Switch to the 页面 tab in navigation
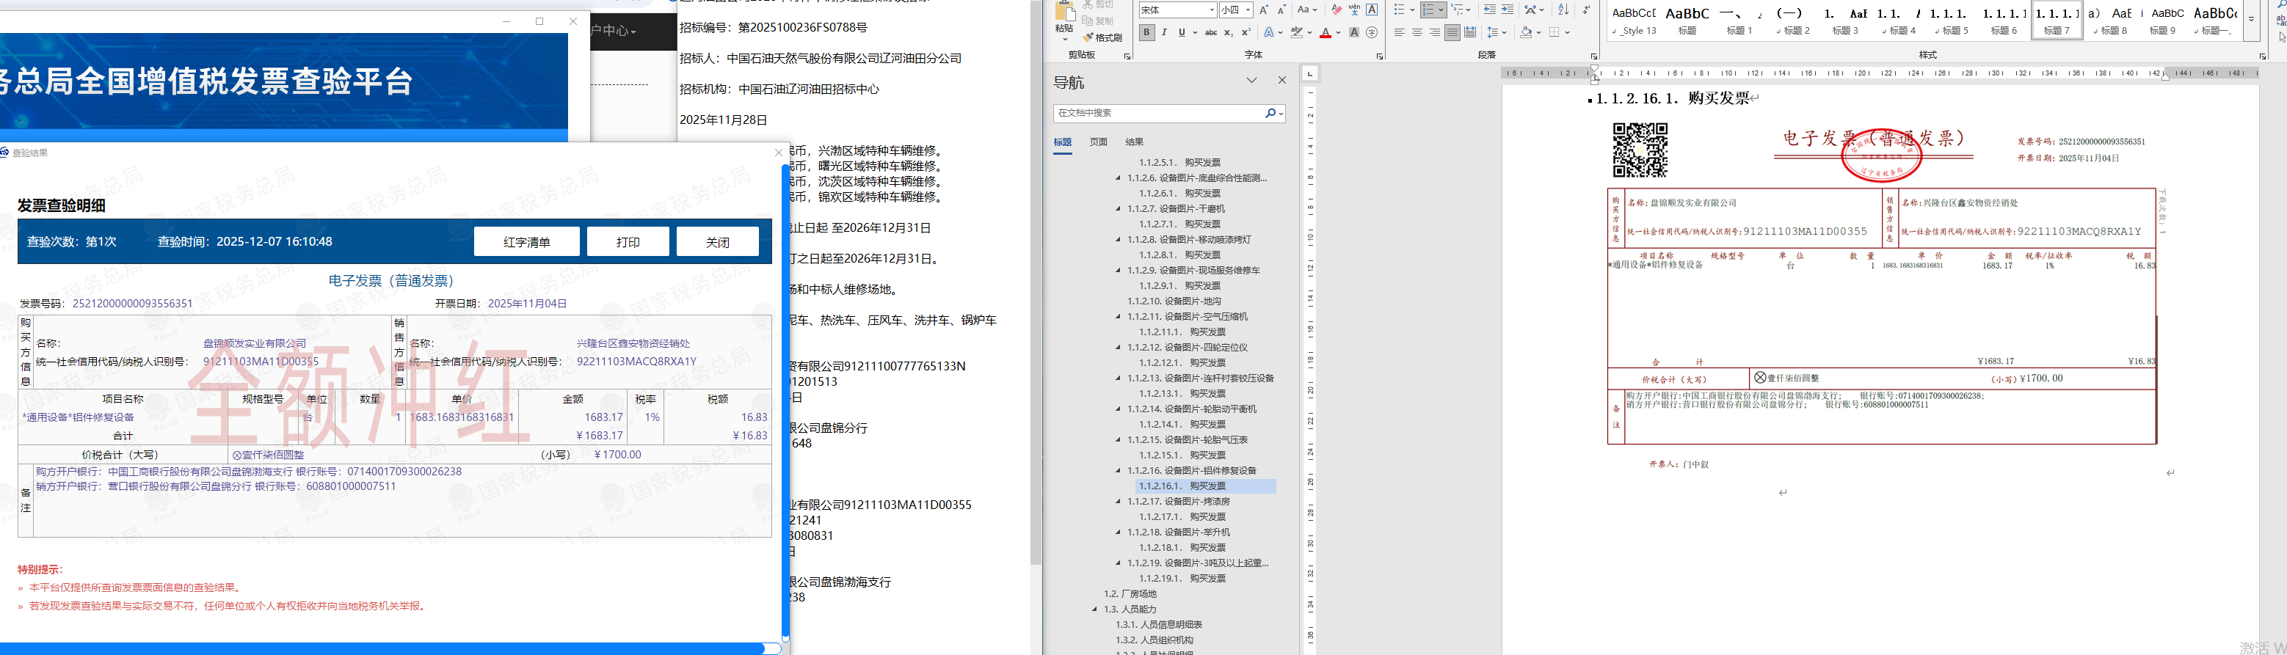This screenshot has width=2287, height=655. point(1098,142)
